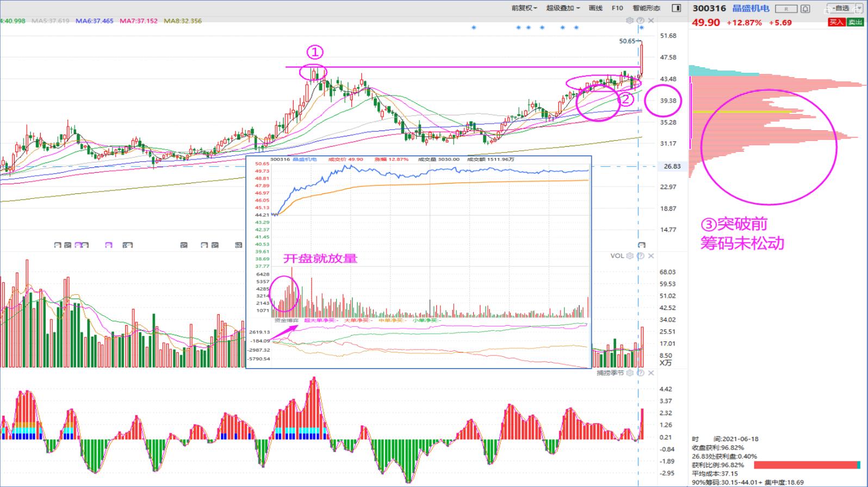Click the 收盘获利:96.82% readout
The image size is (868, 487).
click(x=718, y=447)
